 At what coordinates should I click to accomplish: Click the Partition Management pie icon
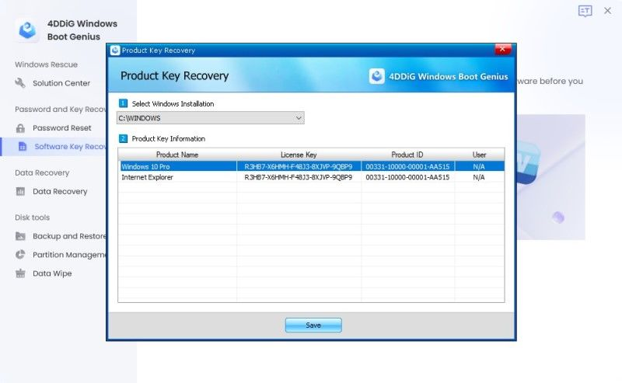pos(20,255)
